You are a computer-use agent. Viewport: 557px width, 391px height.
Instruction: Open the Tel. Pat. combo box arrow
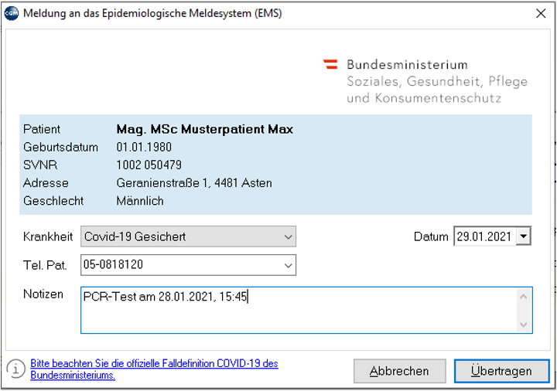tap(288, 265)
